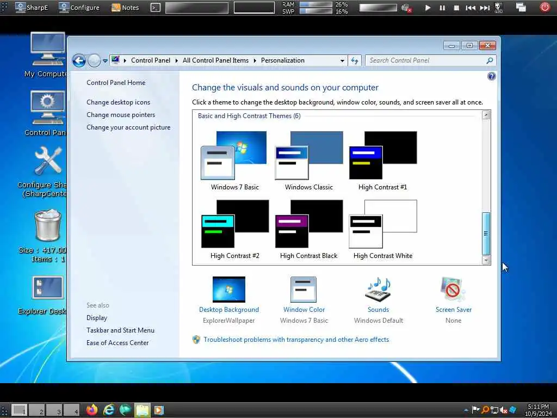Click the Forward arrow in Personalization window
557x418 pixels.
(x=94, y=61)
